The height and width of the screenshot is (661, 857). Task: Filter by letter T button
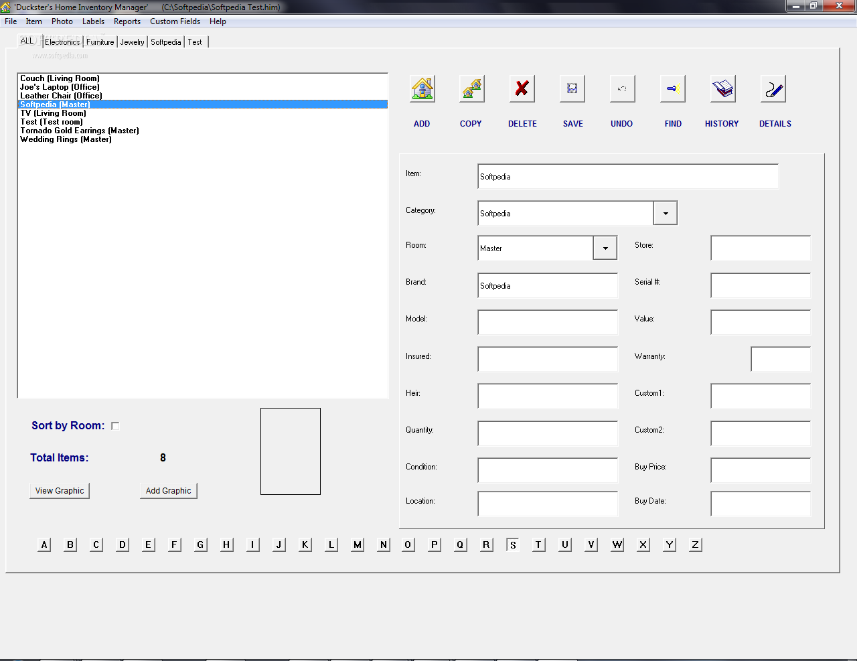tap(539, 544)
